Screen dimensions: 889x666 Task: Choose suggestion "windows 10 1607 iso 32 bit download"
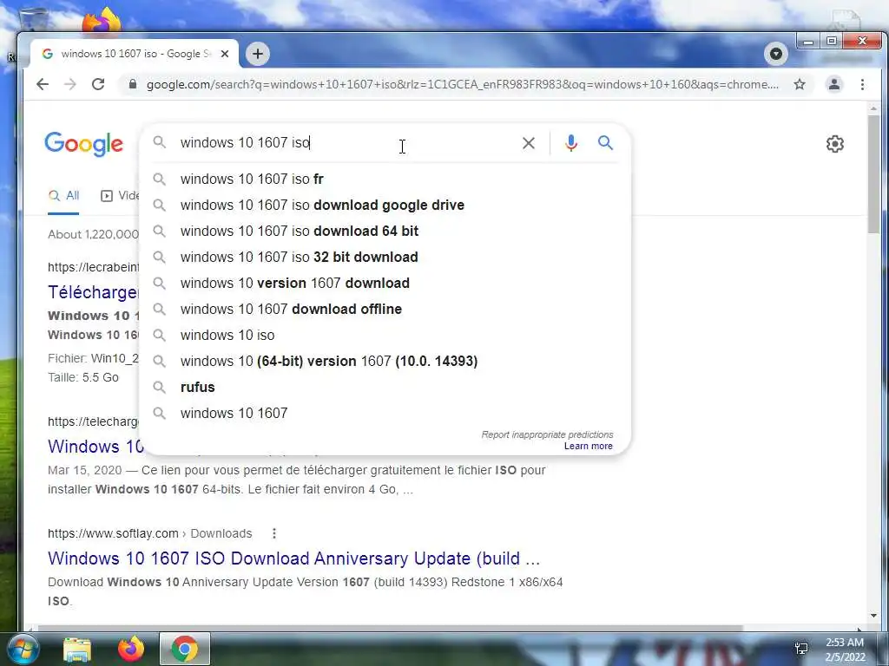[x=385, y=257]
